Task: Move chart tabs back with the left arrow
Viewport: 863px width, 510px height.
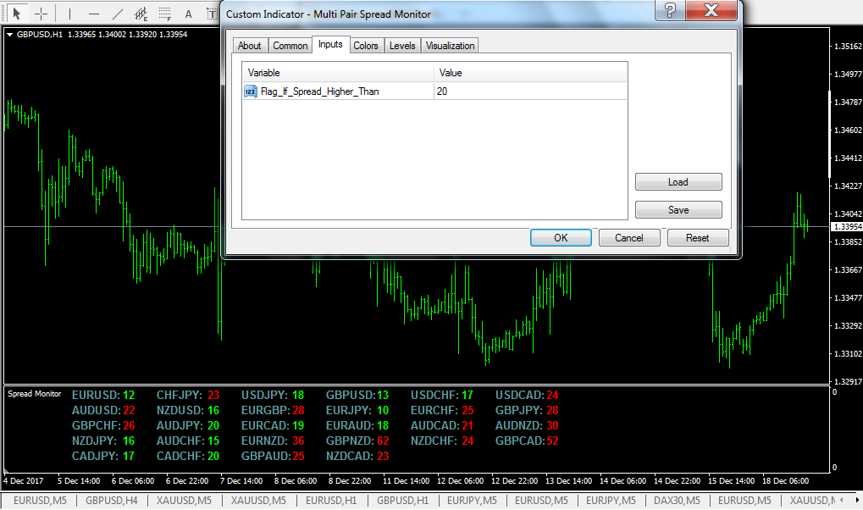Action: click(x=841, y=500)
